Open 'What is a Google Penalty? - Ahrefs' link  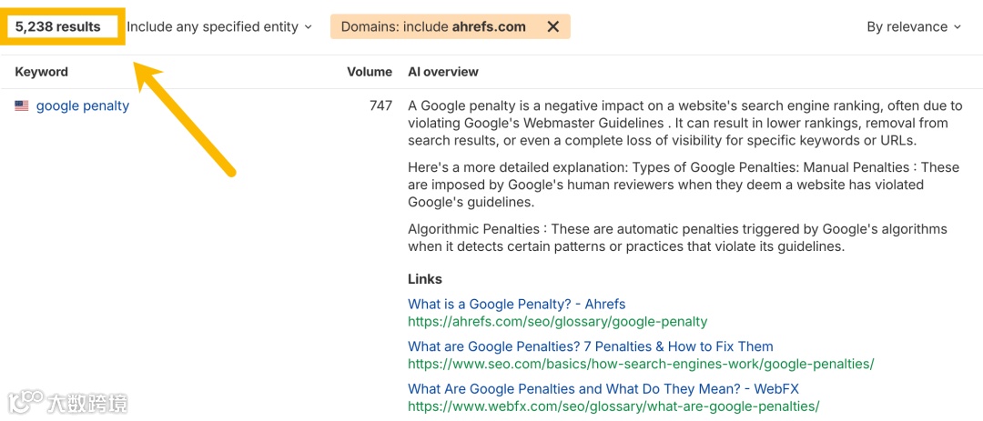pos(516,305)
